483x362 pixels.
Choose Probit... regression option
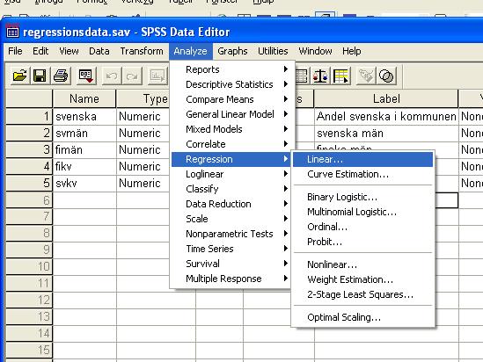(x=362, y=242)
